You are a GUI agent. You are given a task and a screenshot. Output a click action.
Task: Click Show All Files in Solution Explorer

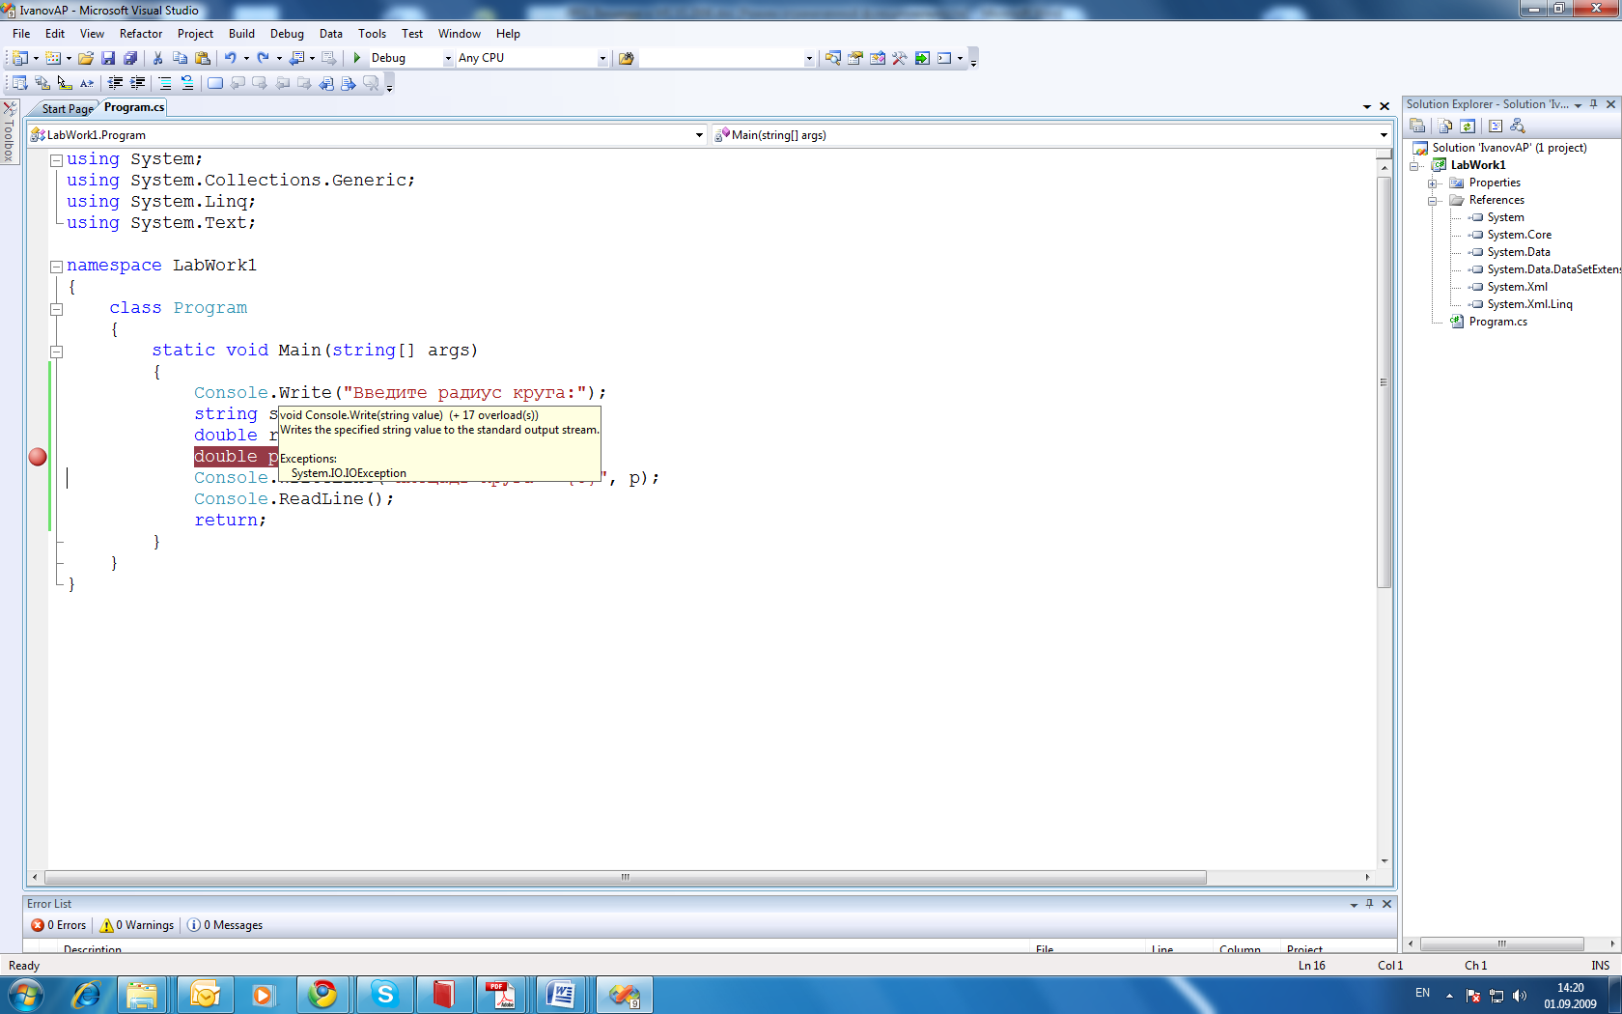click(x=1445, y=126)
